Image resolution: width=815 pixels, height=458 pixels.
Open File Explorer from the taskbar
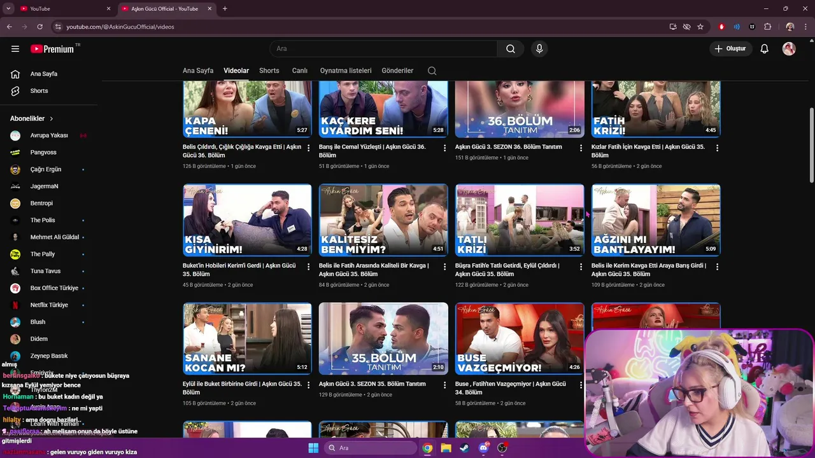pos(446,448)
